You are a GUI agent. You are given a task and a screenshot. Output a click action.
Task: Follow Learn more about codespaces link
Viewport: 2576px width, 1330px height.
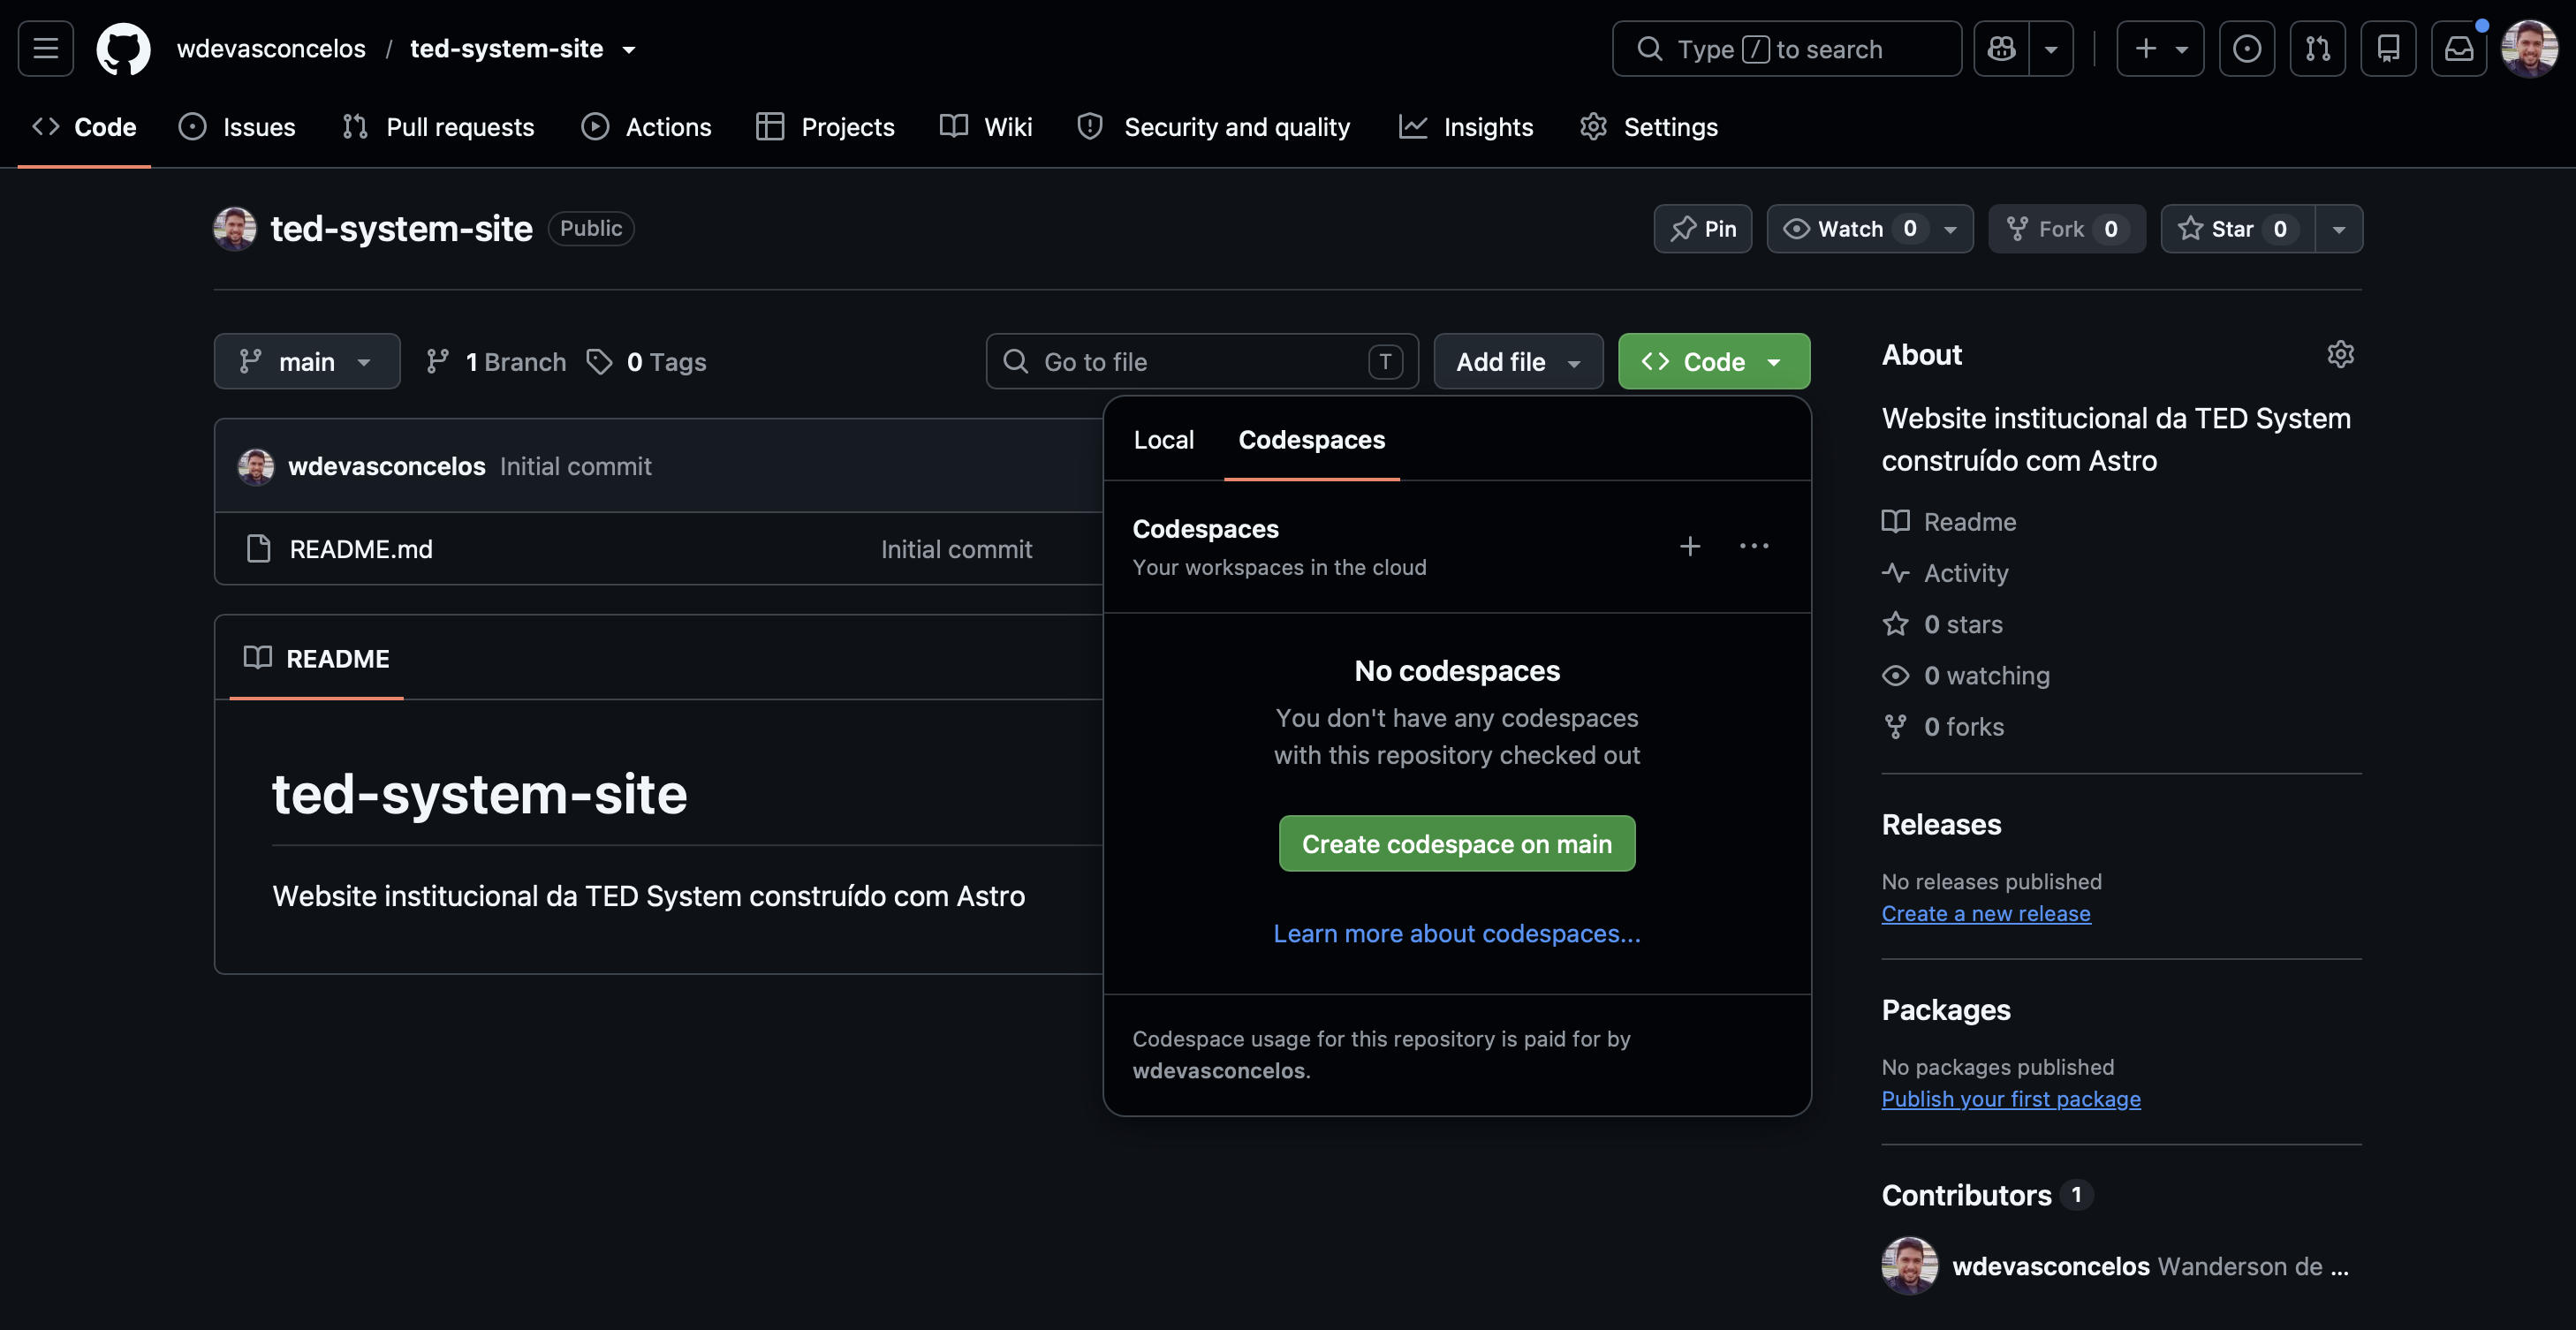click(x=1457, y=933)
